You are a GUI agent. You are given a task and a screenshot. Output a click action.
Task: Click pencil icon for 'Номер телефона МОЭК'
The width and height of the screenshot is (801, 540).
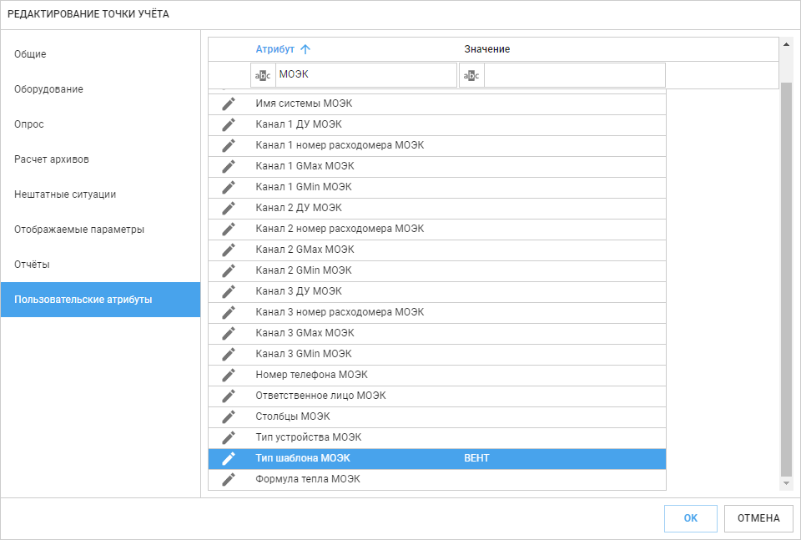pos(229,375)
